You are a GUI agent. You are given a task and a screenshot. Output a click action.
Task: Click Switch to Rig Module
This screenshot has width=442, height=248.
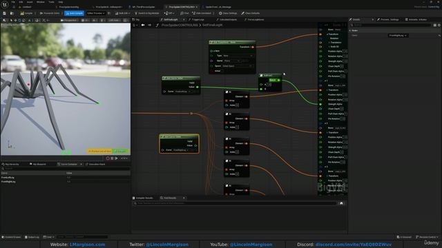click(147, 13)
